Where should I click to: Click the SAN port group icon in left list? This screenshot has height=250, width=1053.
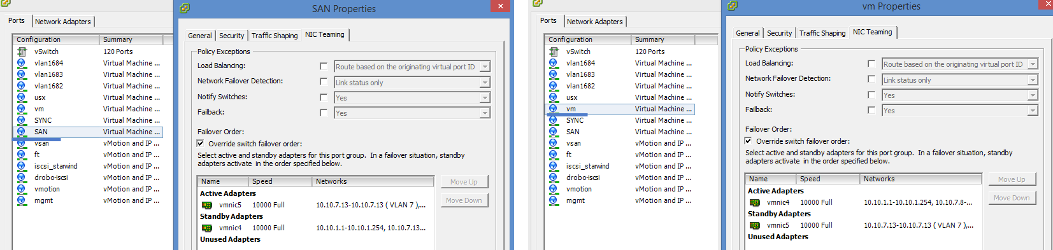coord(22,132)
